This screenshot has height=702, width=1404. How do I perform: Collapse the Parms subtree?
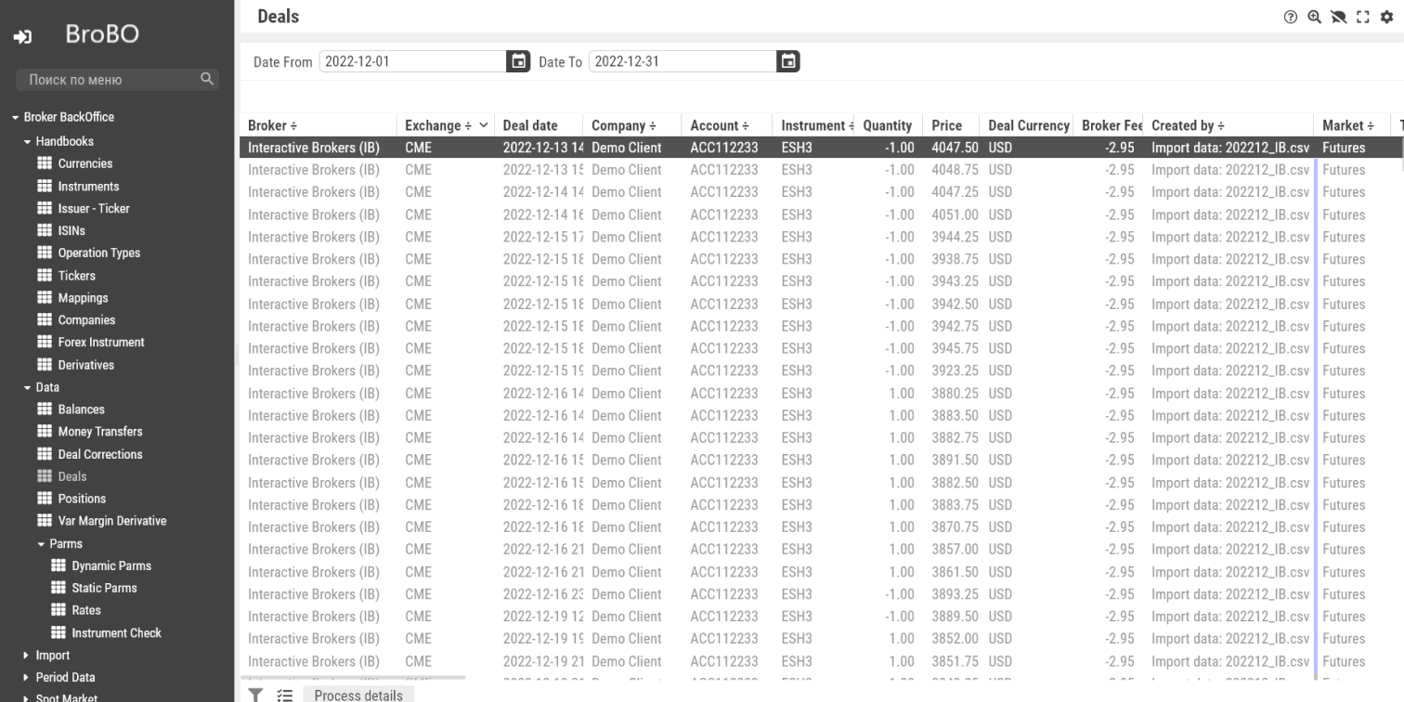41,544
